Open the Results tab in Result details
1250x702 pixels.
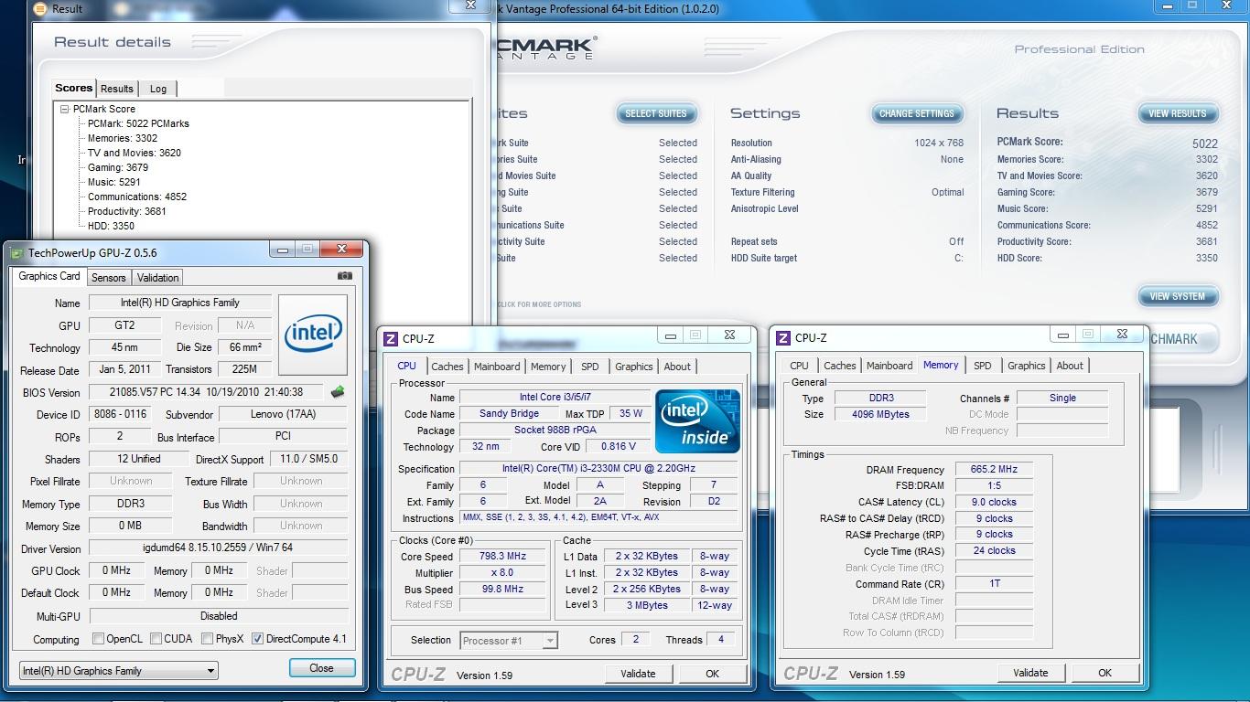(x=117, y=89)
